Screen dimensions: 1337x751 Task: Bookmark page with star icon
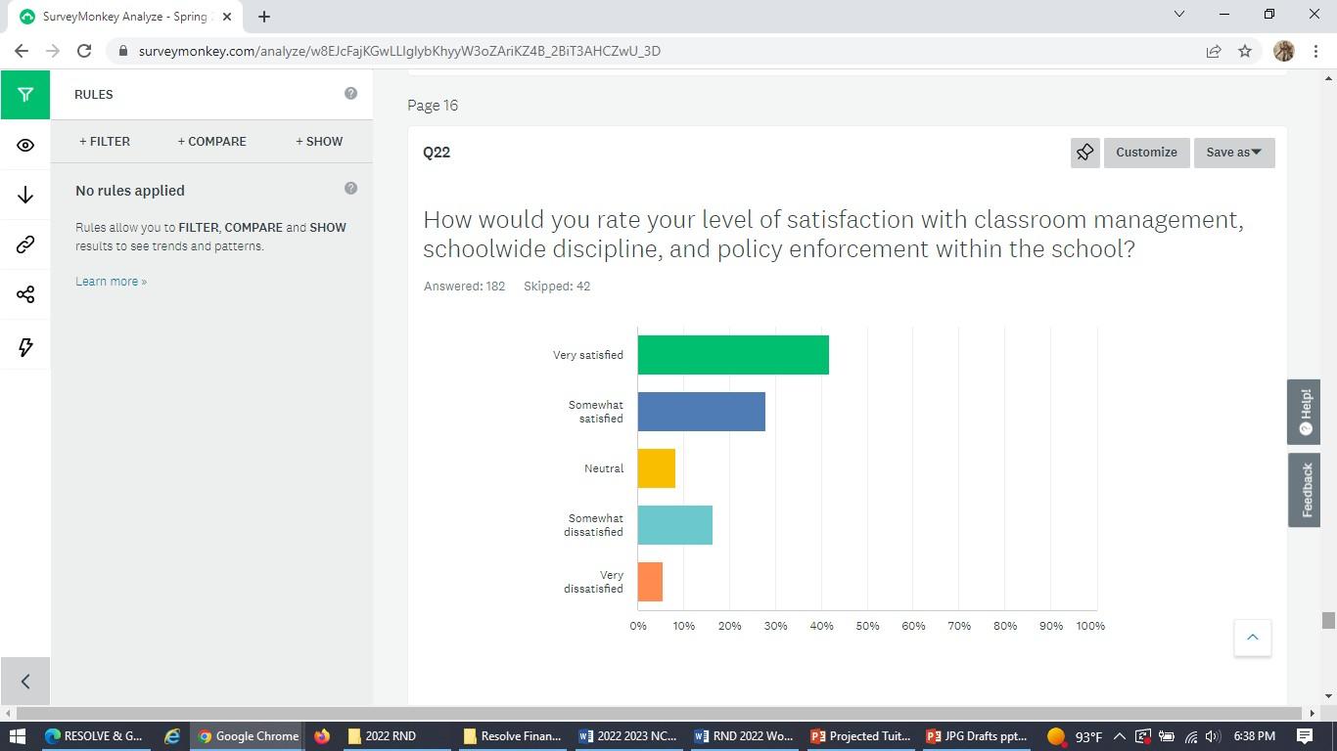pos(1245,51)
